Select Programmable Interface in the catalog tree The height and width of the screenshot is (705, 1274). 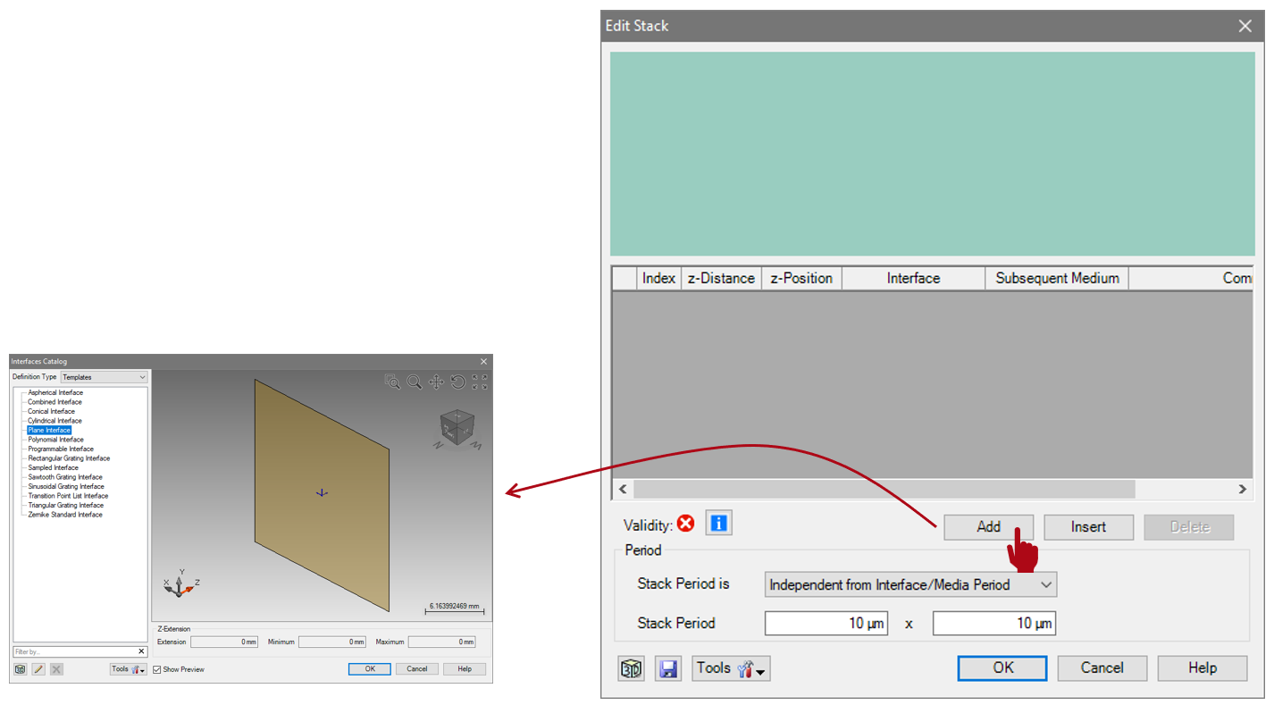[x=61, y=449]
